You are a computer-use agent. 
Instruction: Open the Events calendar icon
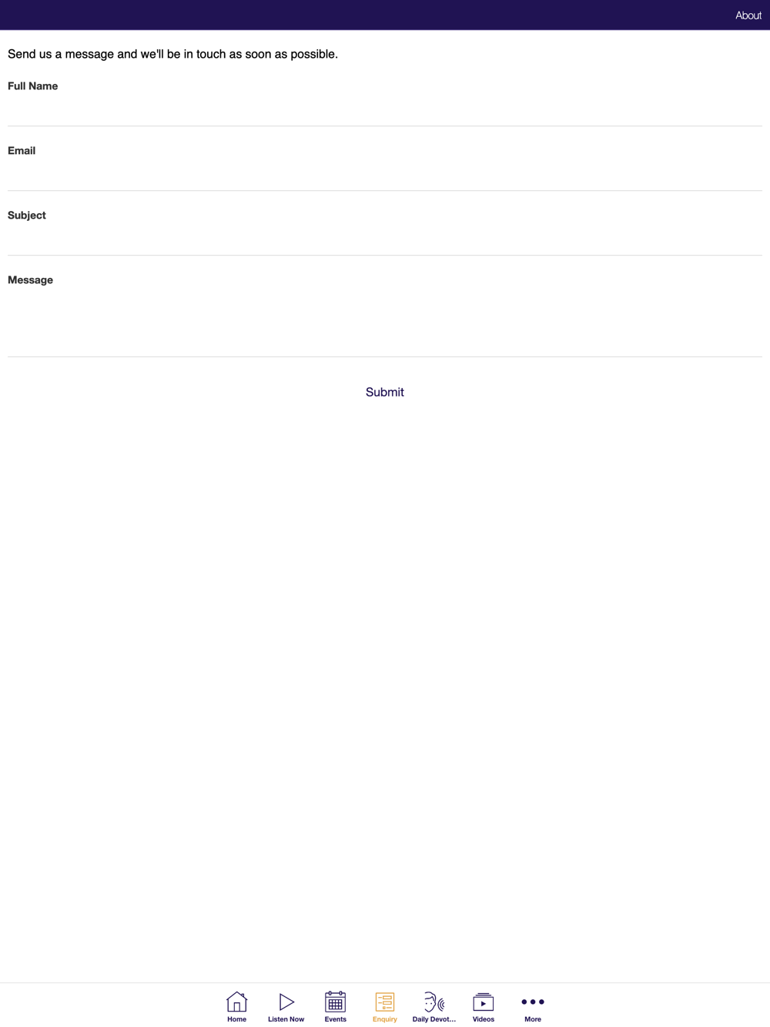tap(335, 1002)
